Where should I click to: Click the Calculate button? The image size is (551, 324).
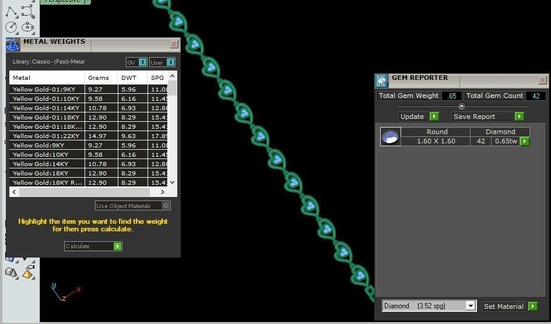click(93, 246)
